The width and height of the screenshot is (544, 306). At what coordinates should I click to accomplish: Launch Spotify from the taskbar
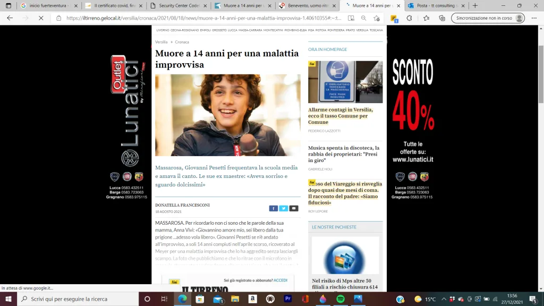point(341,299)
